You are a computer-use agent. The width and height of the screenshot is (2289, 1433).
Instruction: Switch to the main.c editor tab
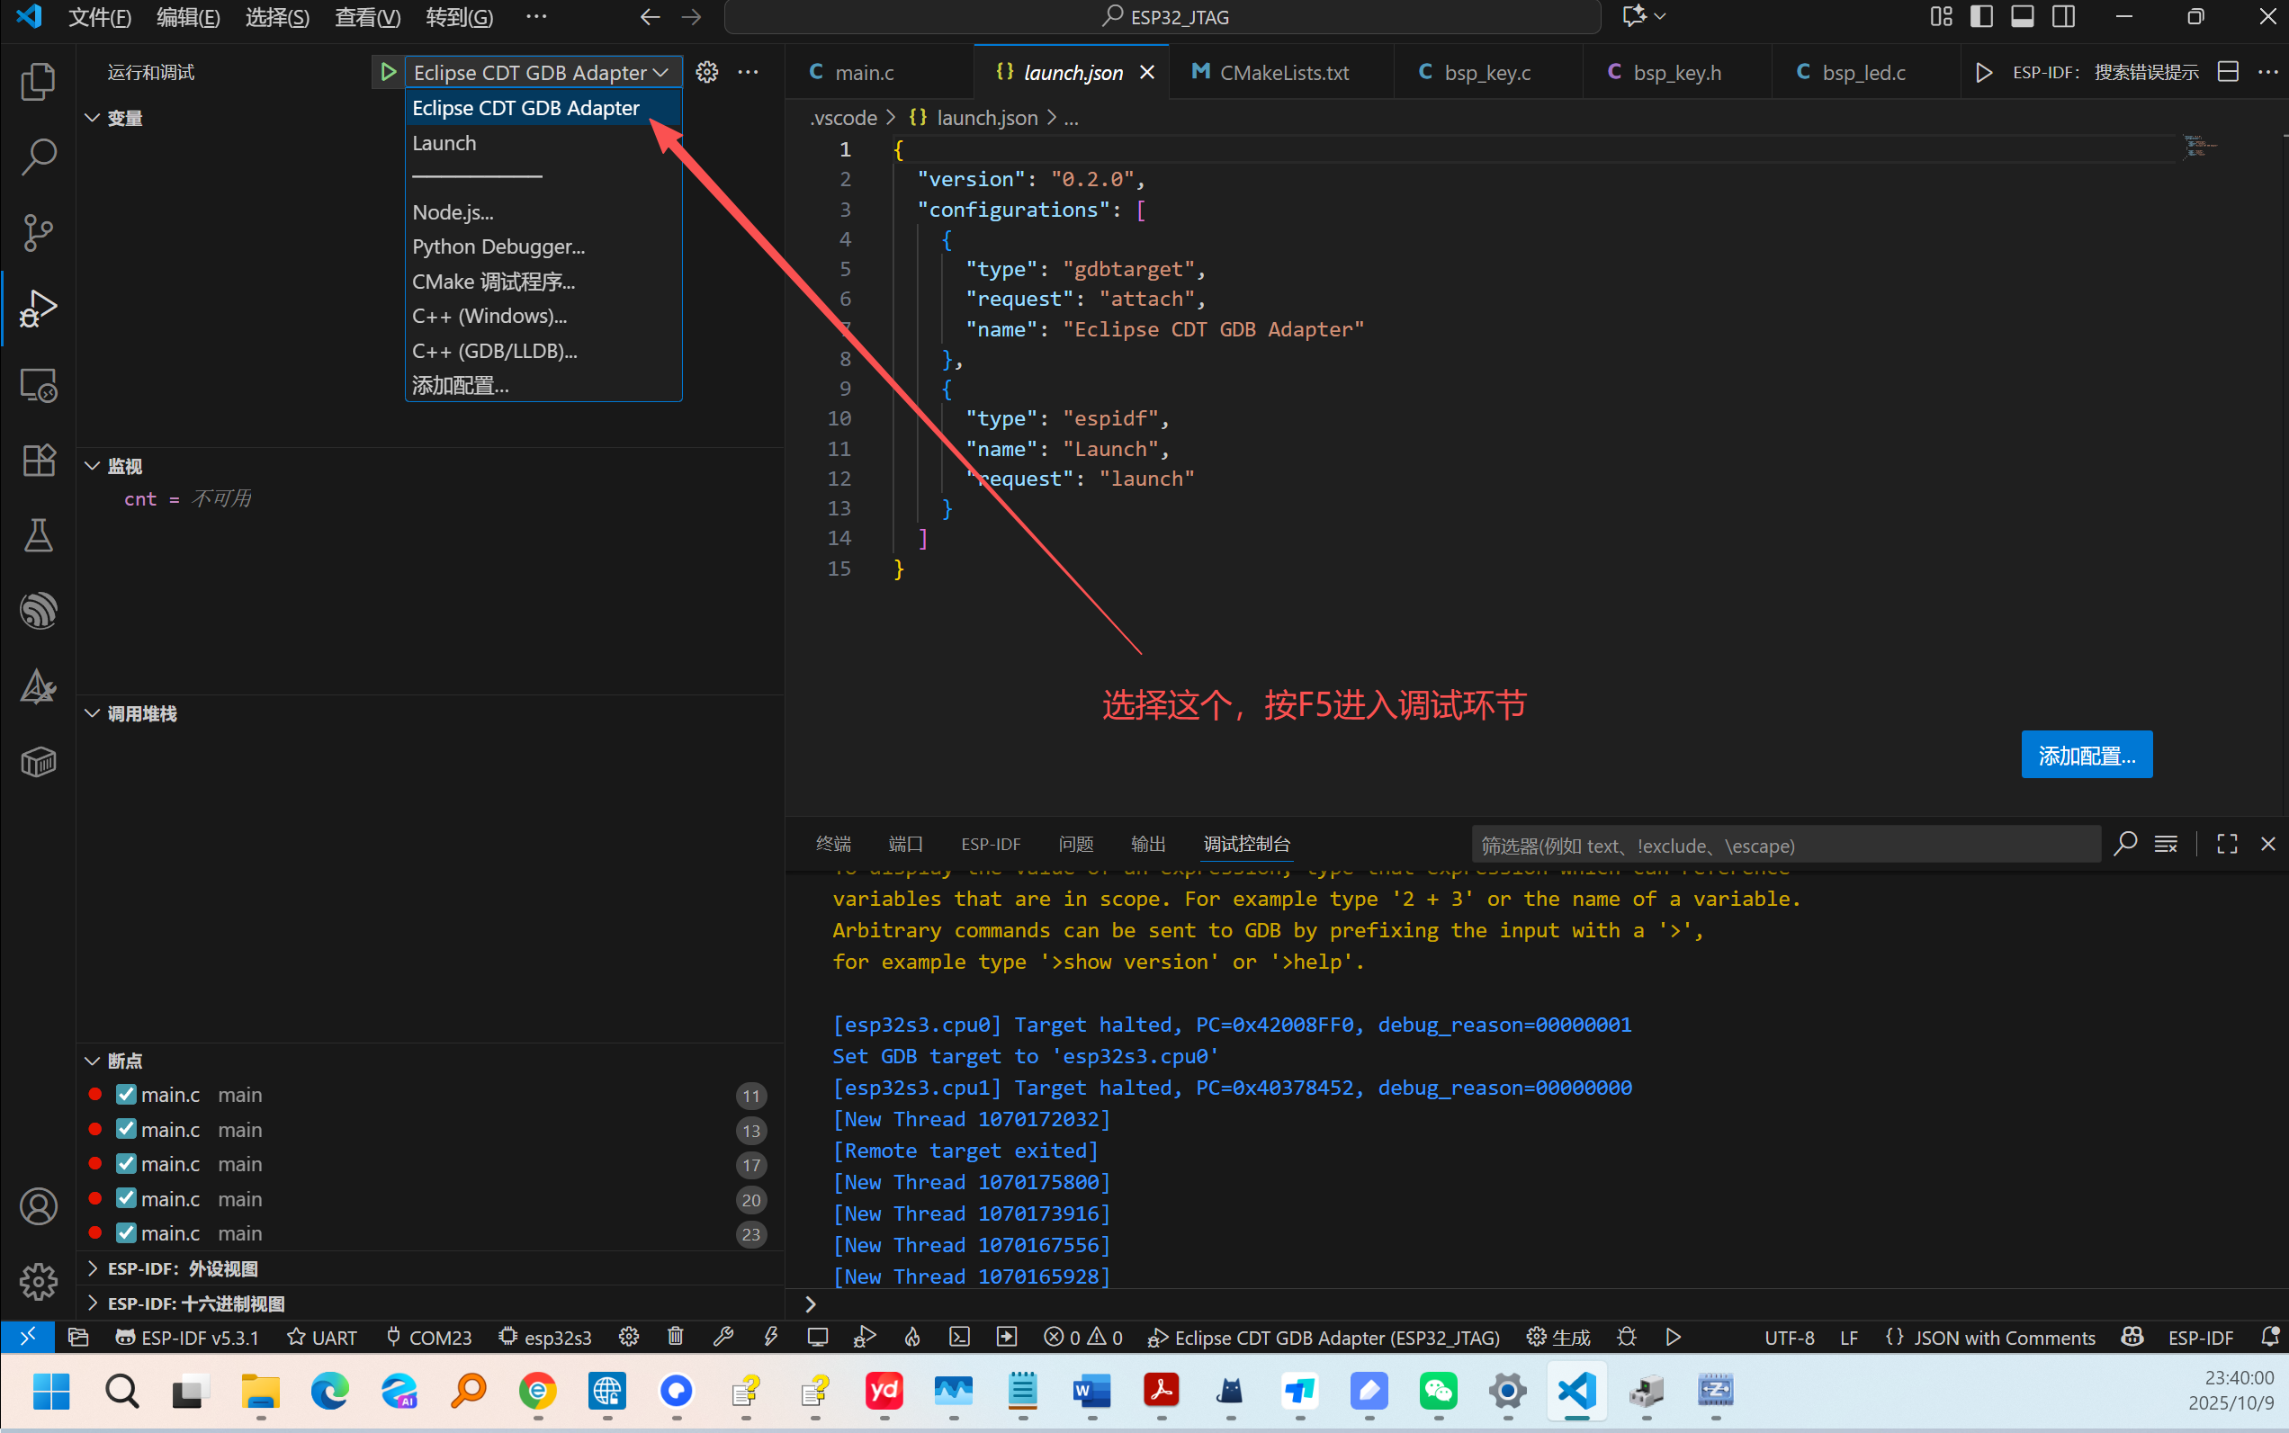click(864, 73)
